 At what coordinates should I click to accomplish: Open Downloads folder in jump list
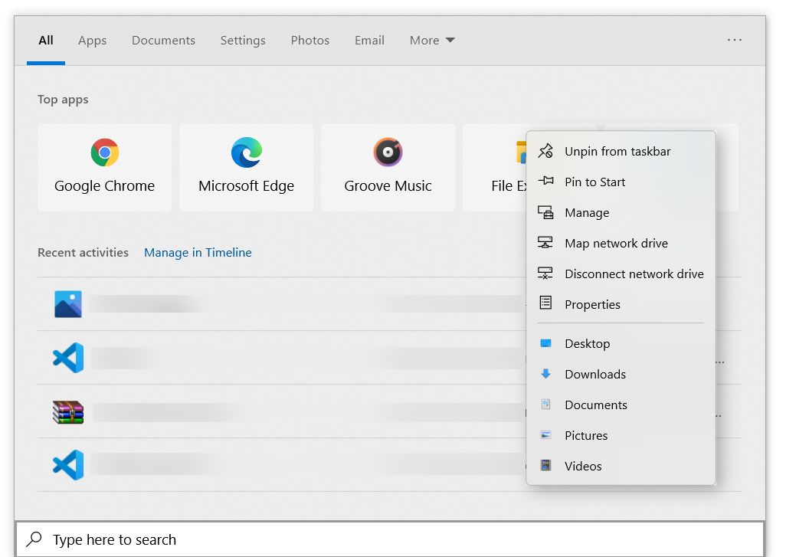click(x=621, y=374)
